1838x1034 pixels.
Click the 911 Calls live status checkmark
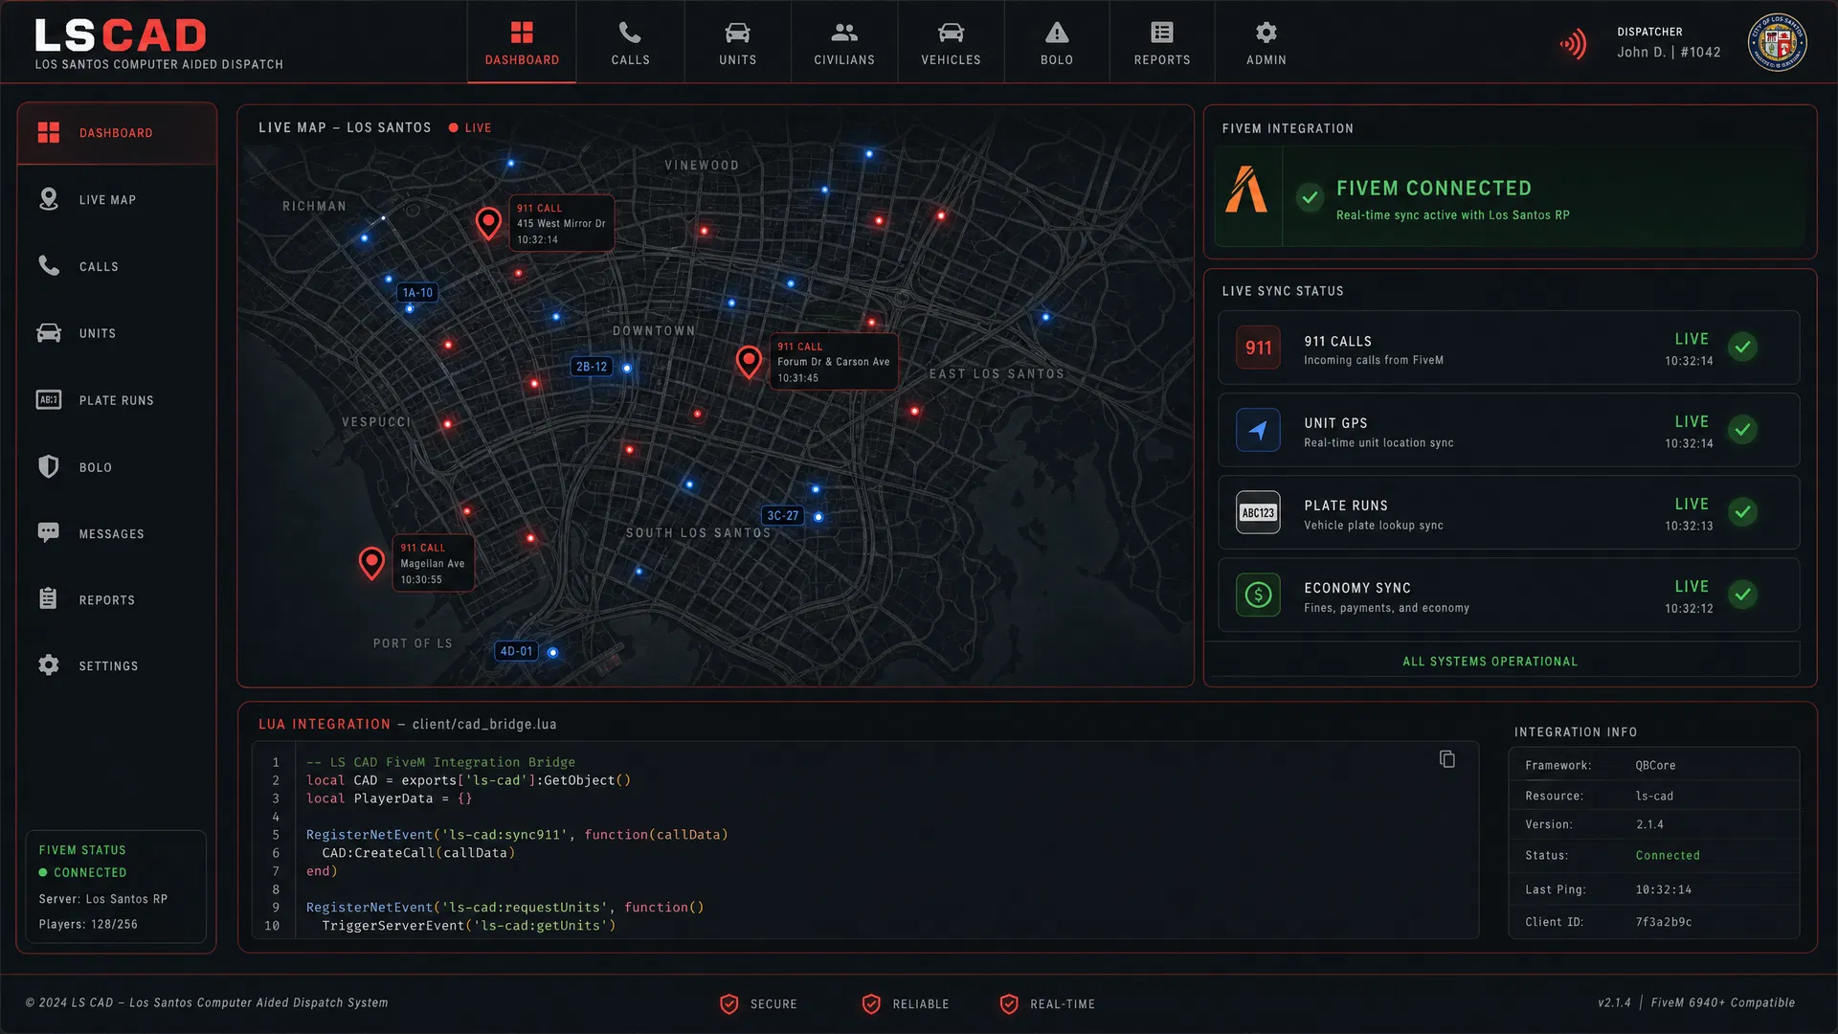[1743, 347]
